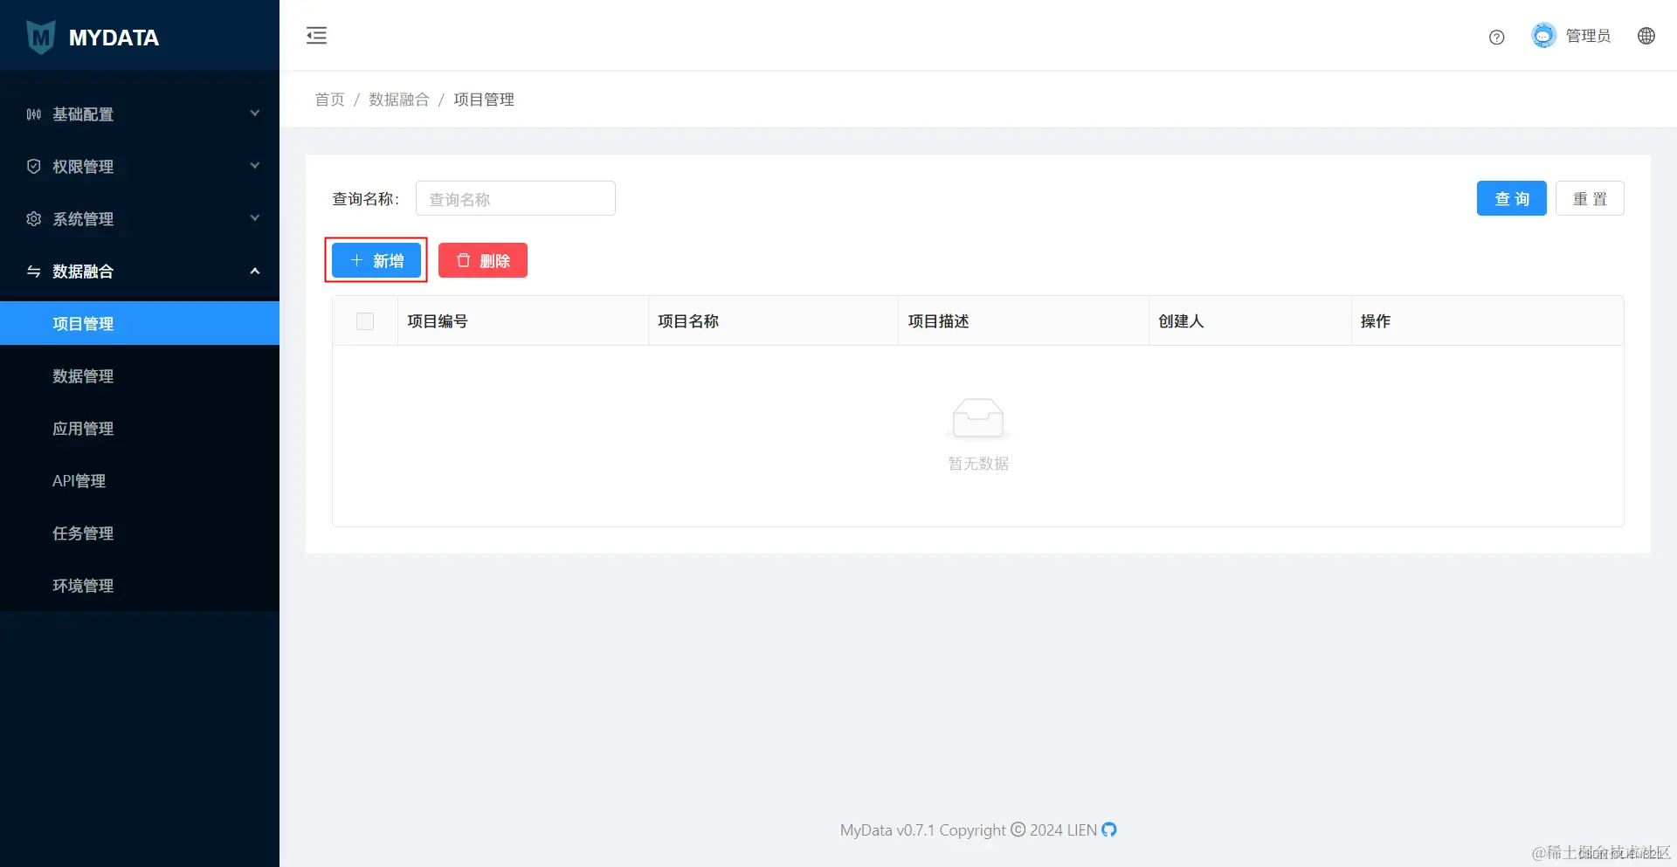Click the 系统管理 gear icon
The width and height of the screenshot is (1677, 867).
[x=32, y=219]
